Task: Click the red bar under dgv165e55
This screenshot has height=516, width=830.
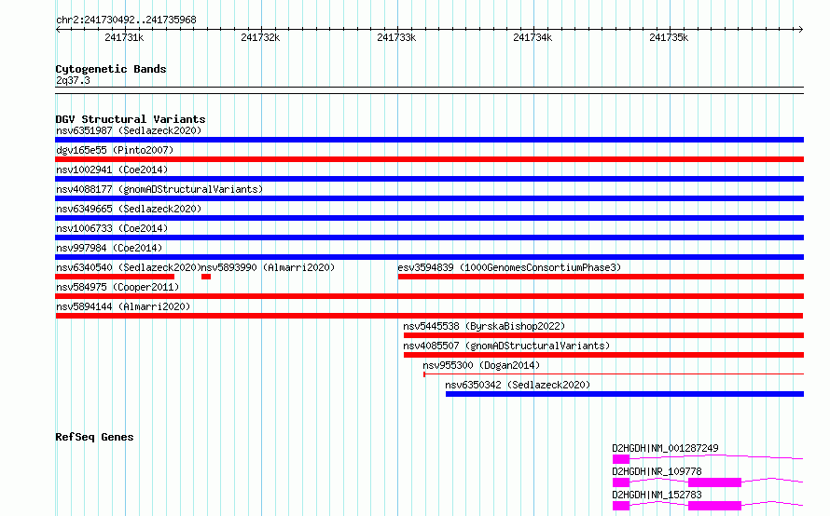Action: [429, 159]
